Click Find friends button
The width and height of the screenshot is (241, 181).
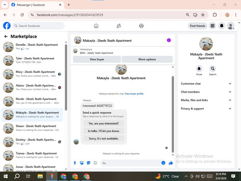(198, 26)
